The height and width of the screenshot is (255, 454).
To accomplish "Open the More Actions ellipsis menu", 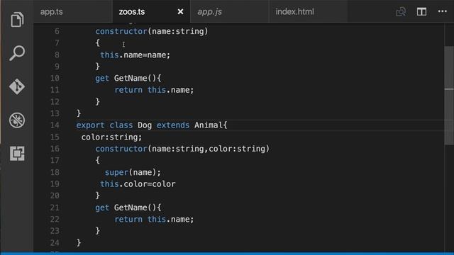I will pos(443,11).
